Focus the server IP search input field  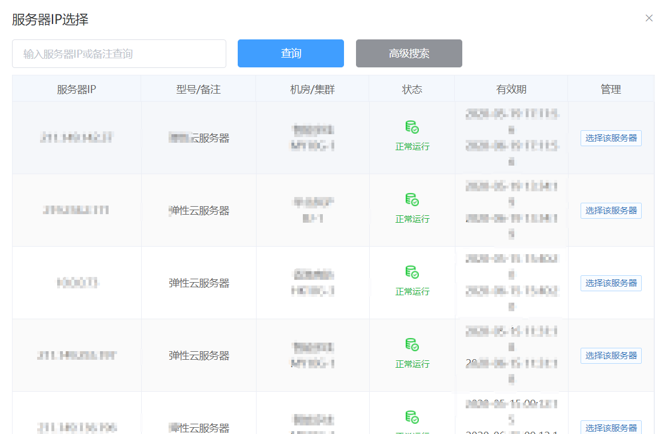119,54
